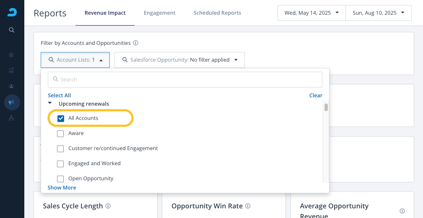This screenshot has width=423, height=218.
Task: Click the Select All link
Action: [x=59, y=96]
